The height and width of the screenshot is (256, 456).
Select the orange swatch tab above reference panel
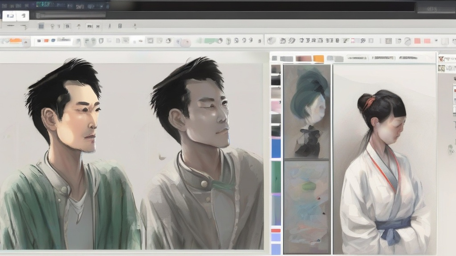point(318,58)
